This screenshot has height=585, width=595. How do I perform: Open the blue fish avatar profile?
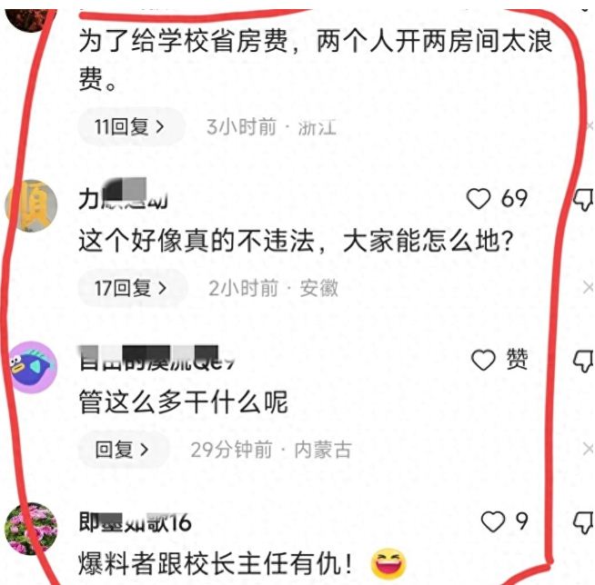31,367
